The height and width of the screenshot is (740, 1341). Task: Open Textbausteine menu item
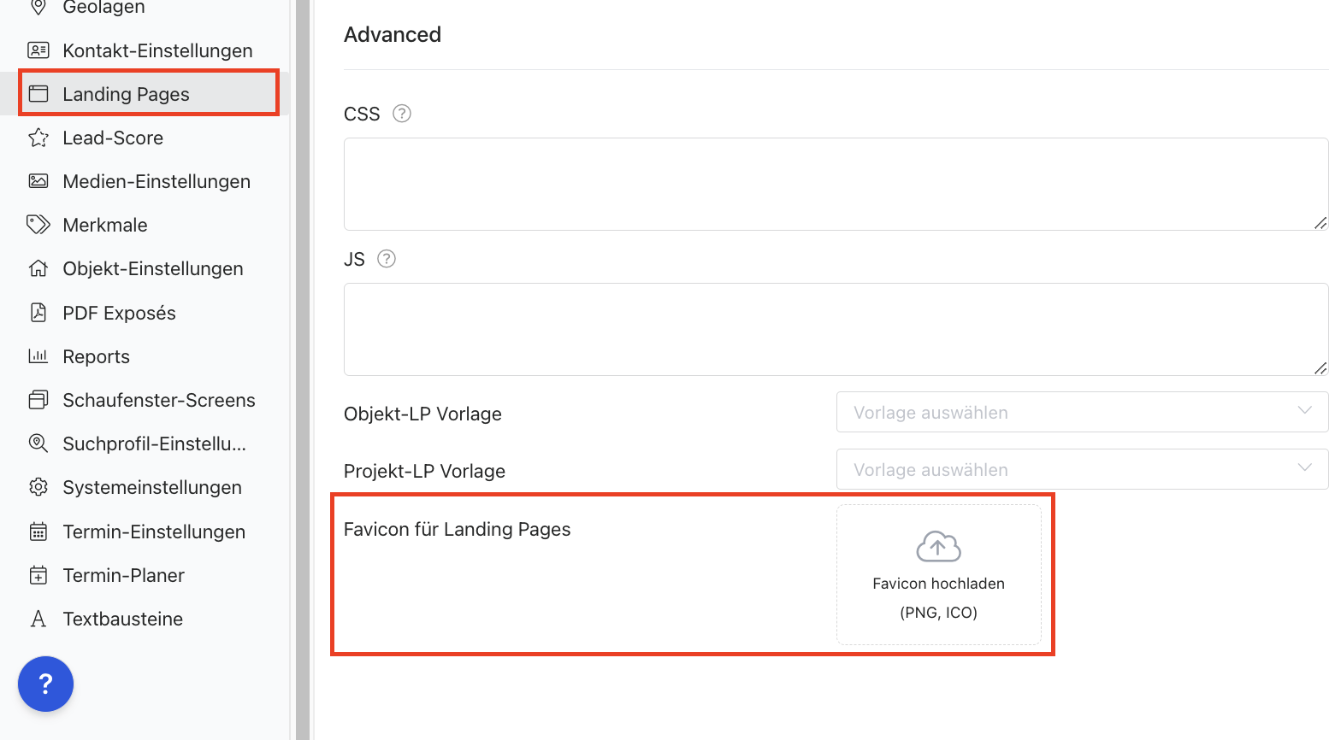(x=122, y=619)
